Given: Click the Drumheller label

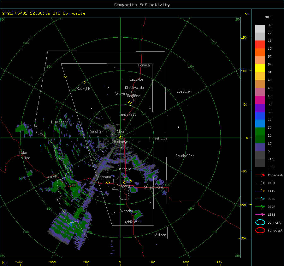Looking at the screenshot, I should [185, 156].
